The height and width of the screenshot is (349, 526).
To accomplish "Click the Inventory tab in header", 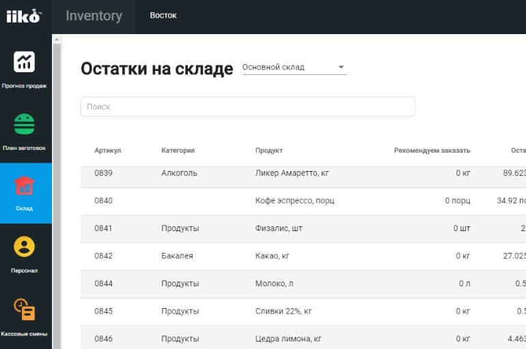I will coord(94,16).
